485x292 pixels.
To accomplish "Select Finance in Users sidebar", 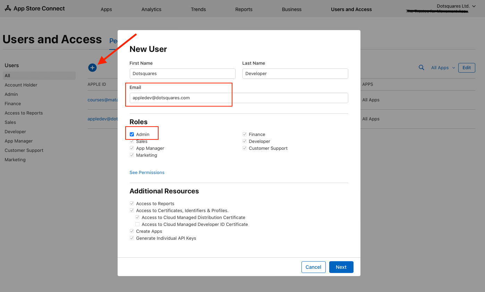I will tap(13, 104).
